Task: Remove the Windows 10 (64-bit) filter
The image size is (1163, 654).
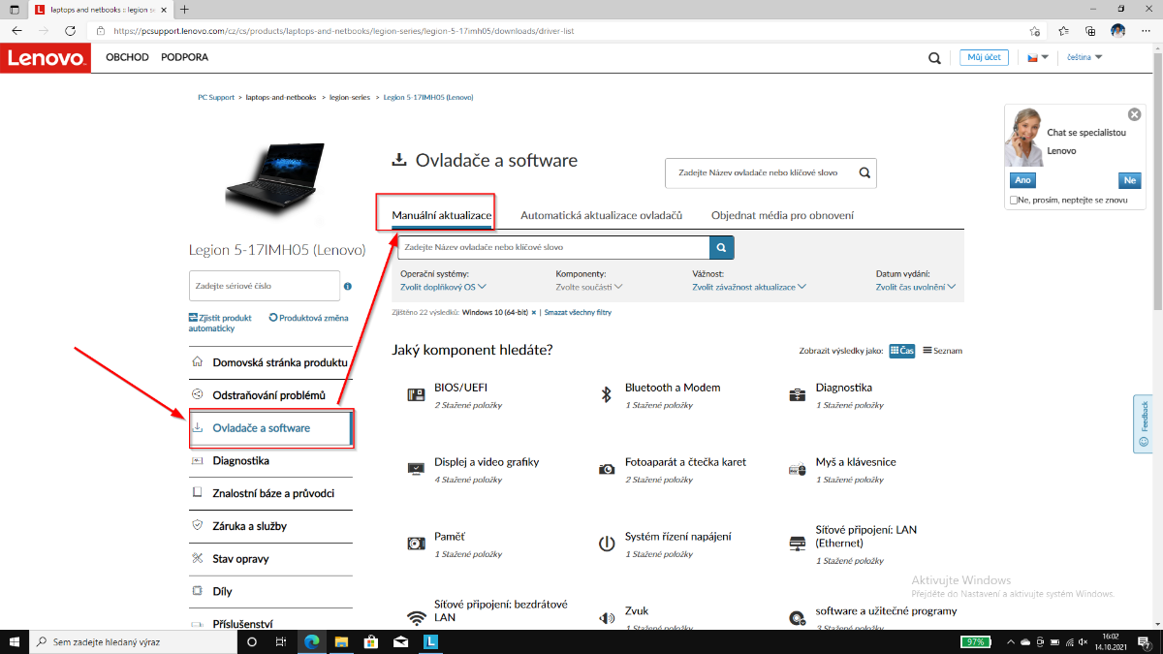Action: pyautogui.click(x=533, y=313)
